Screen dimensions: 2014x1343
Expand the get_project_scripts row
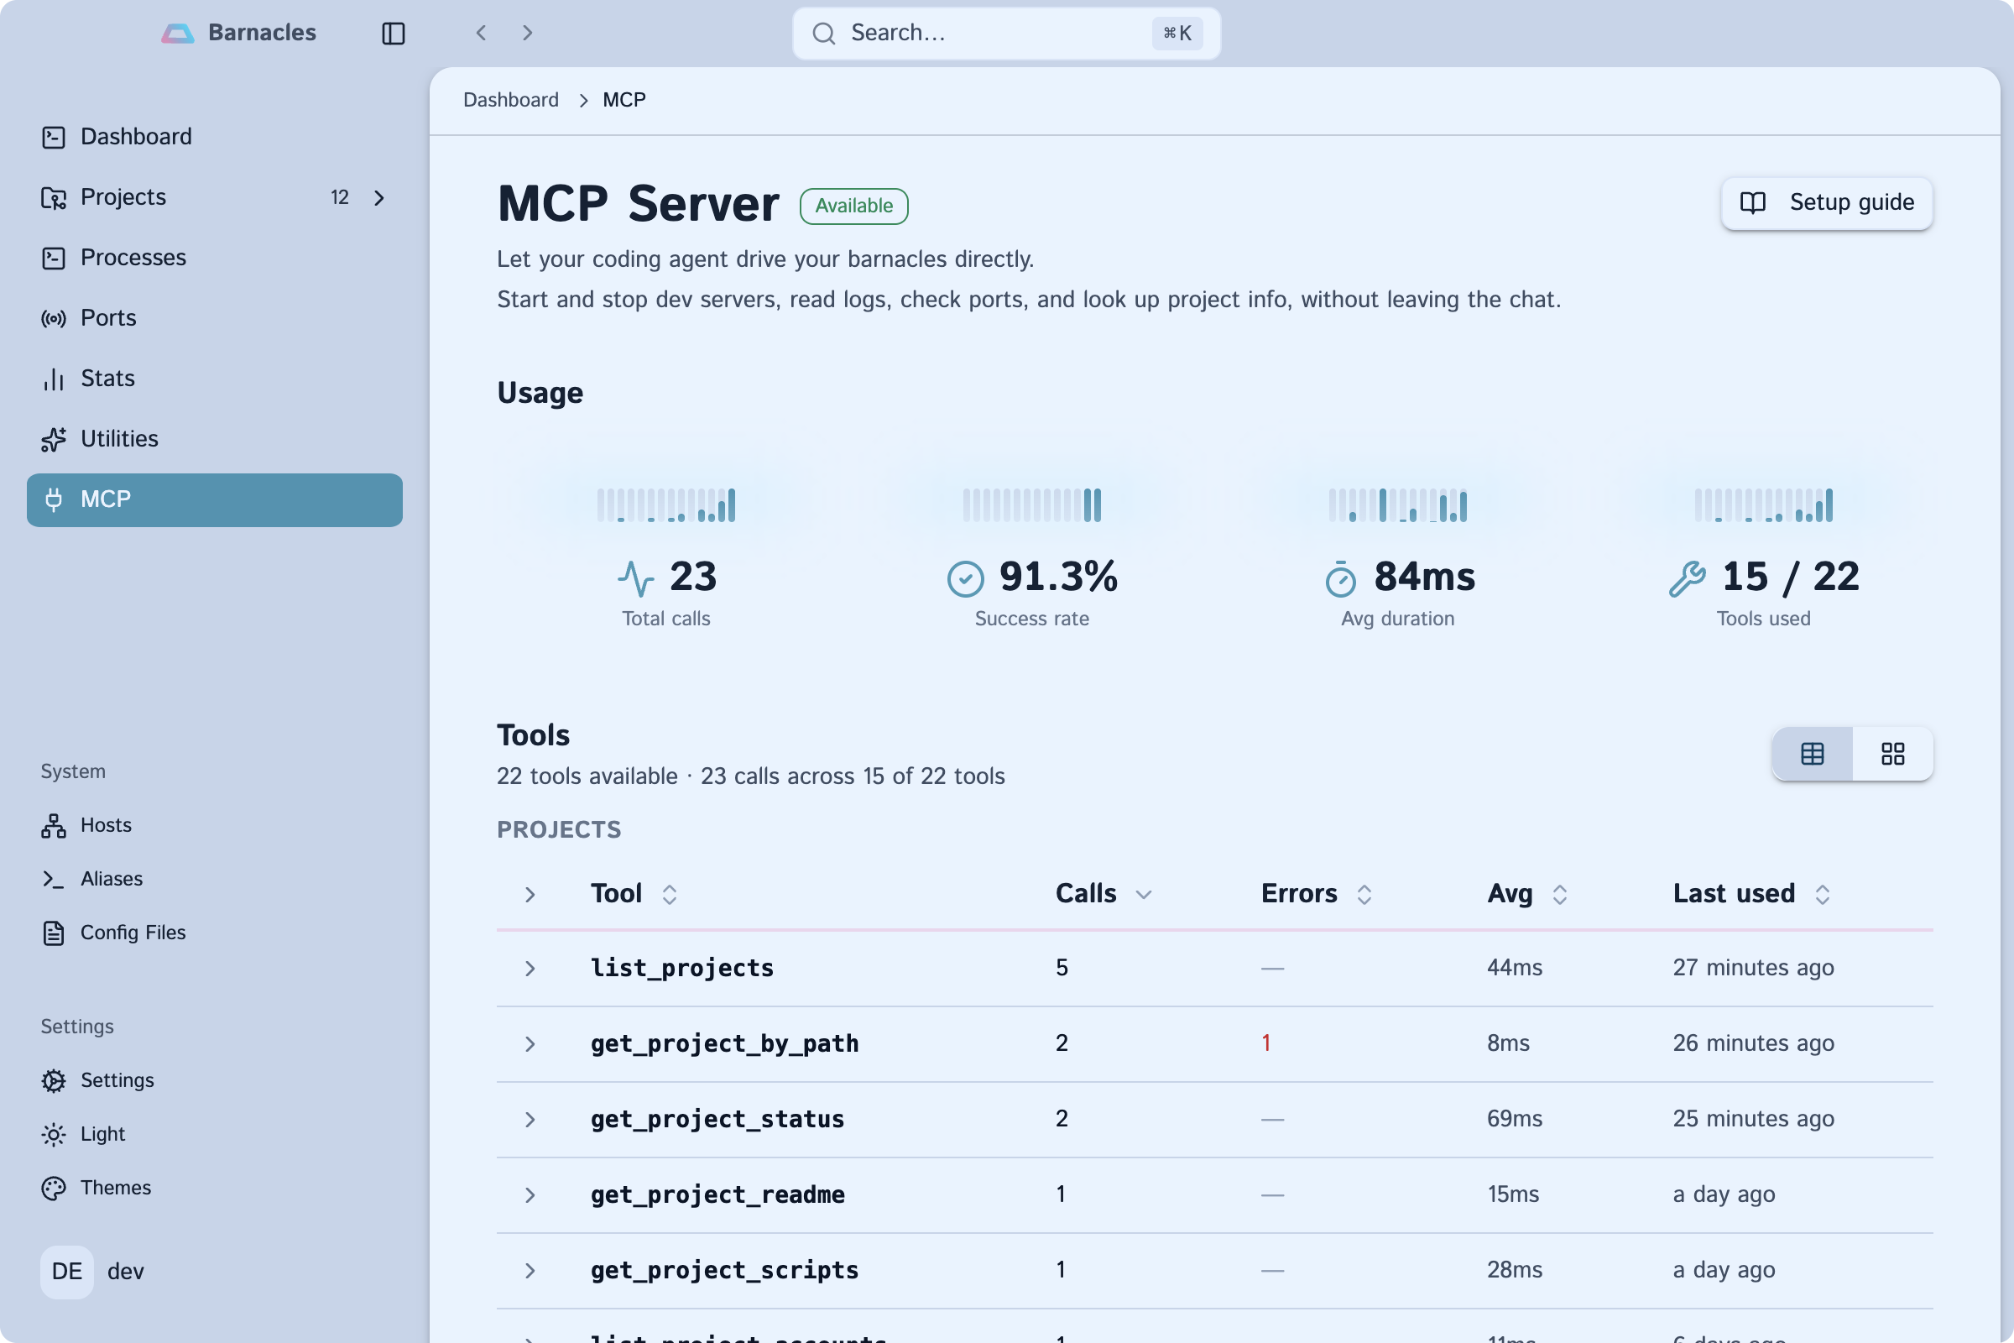click(530, 1270)
